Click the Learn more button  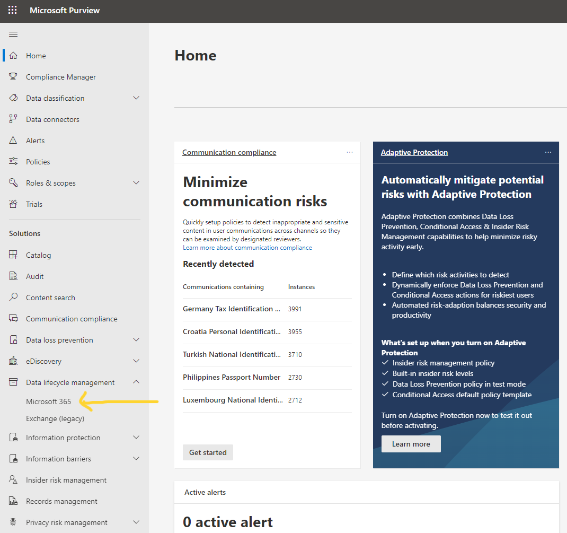pyautogui.click(x=411, y=444)
